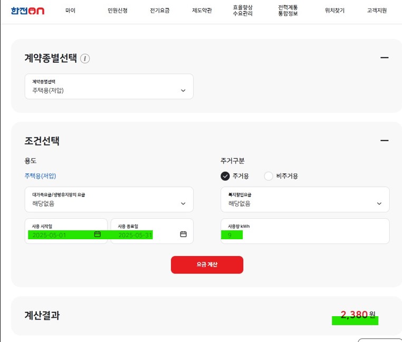Screen dimensions: 402x342
Task: Show contract type info tooltip icon
Action: 85,58
